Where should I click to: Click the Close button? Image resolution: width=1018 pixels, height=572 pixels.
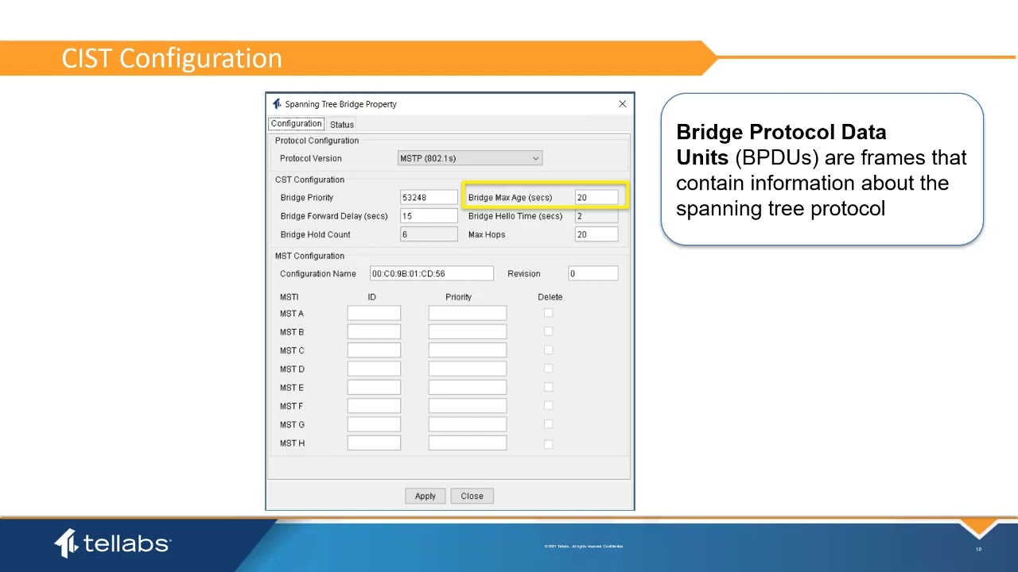(472, 496)
